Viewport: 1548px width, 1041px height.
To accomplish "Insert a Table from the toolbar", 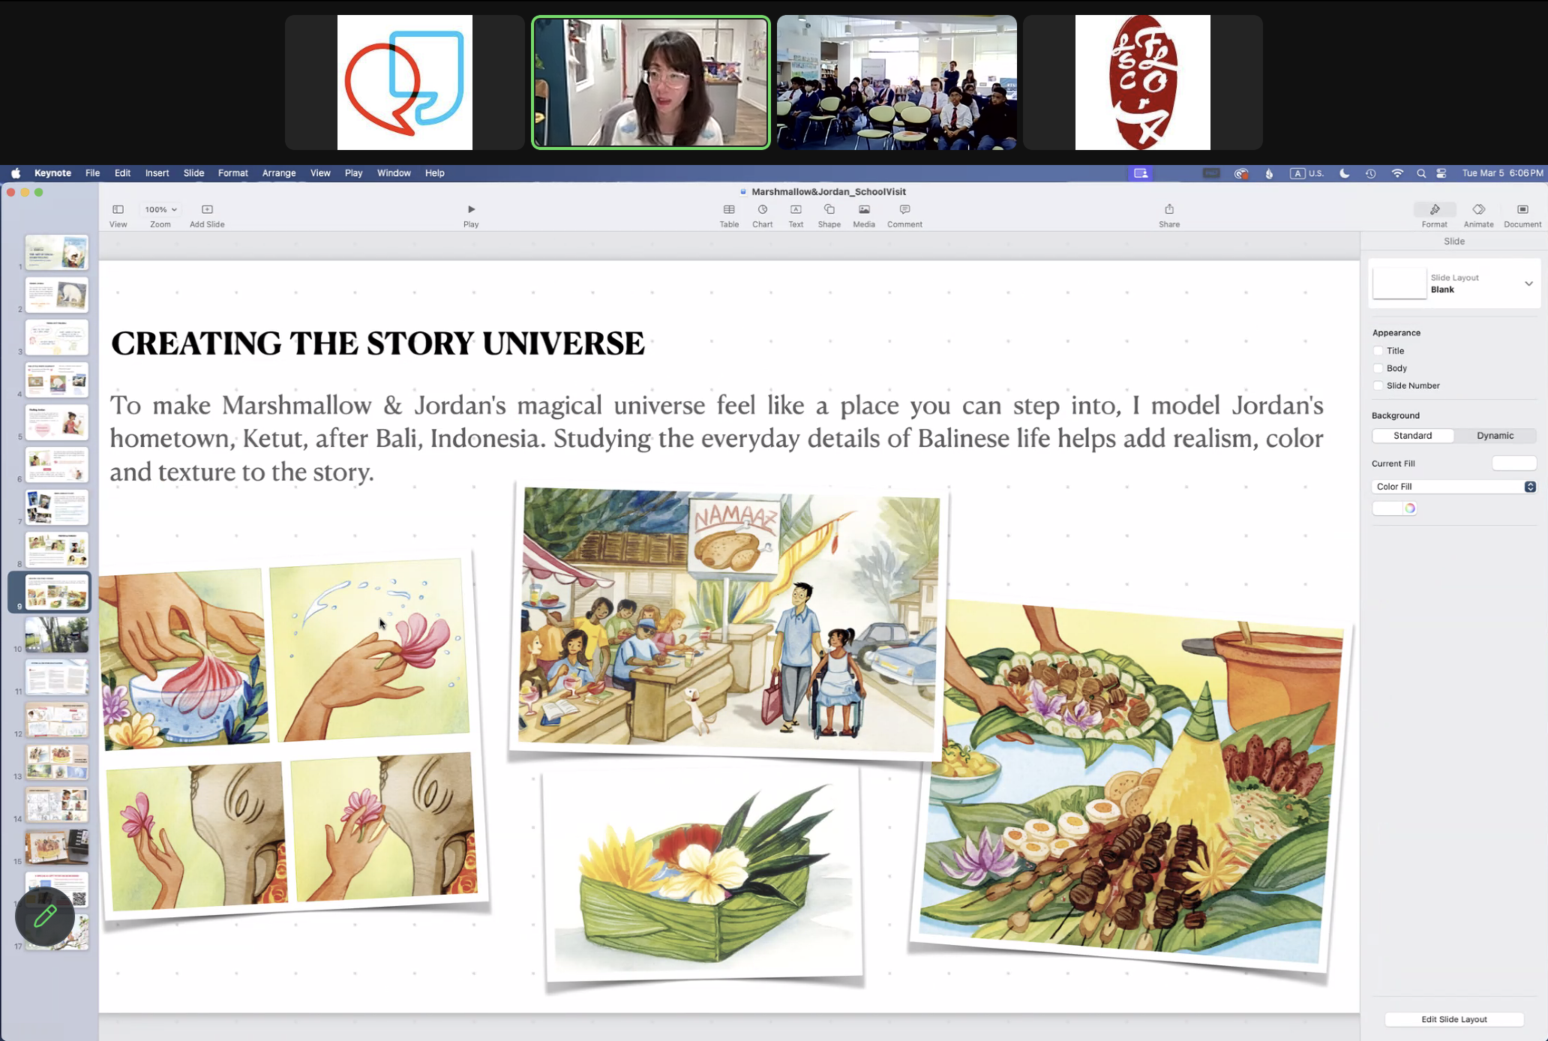I will [729, 214].
